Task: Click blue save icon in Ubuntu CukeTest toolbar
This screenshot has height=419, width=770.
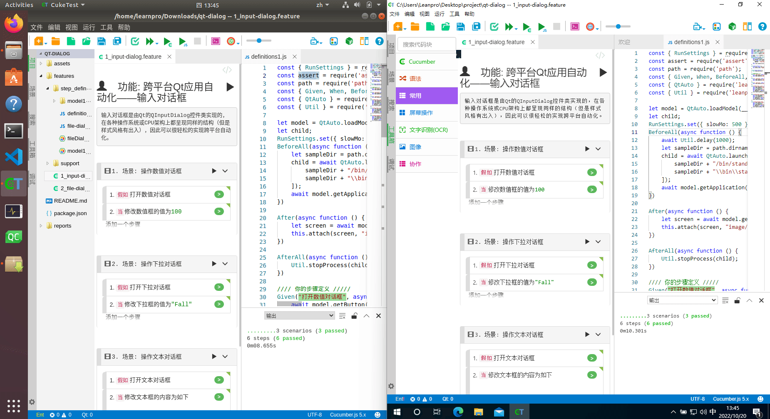Action: 102,41
